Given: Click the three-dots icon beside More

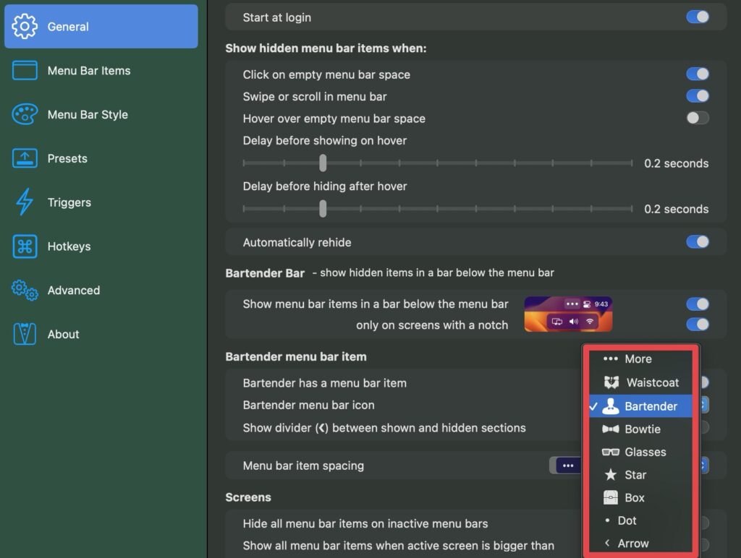Looking at the screenshot, I should point(611,359).
